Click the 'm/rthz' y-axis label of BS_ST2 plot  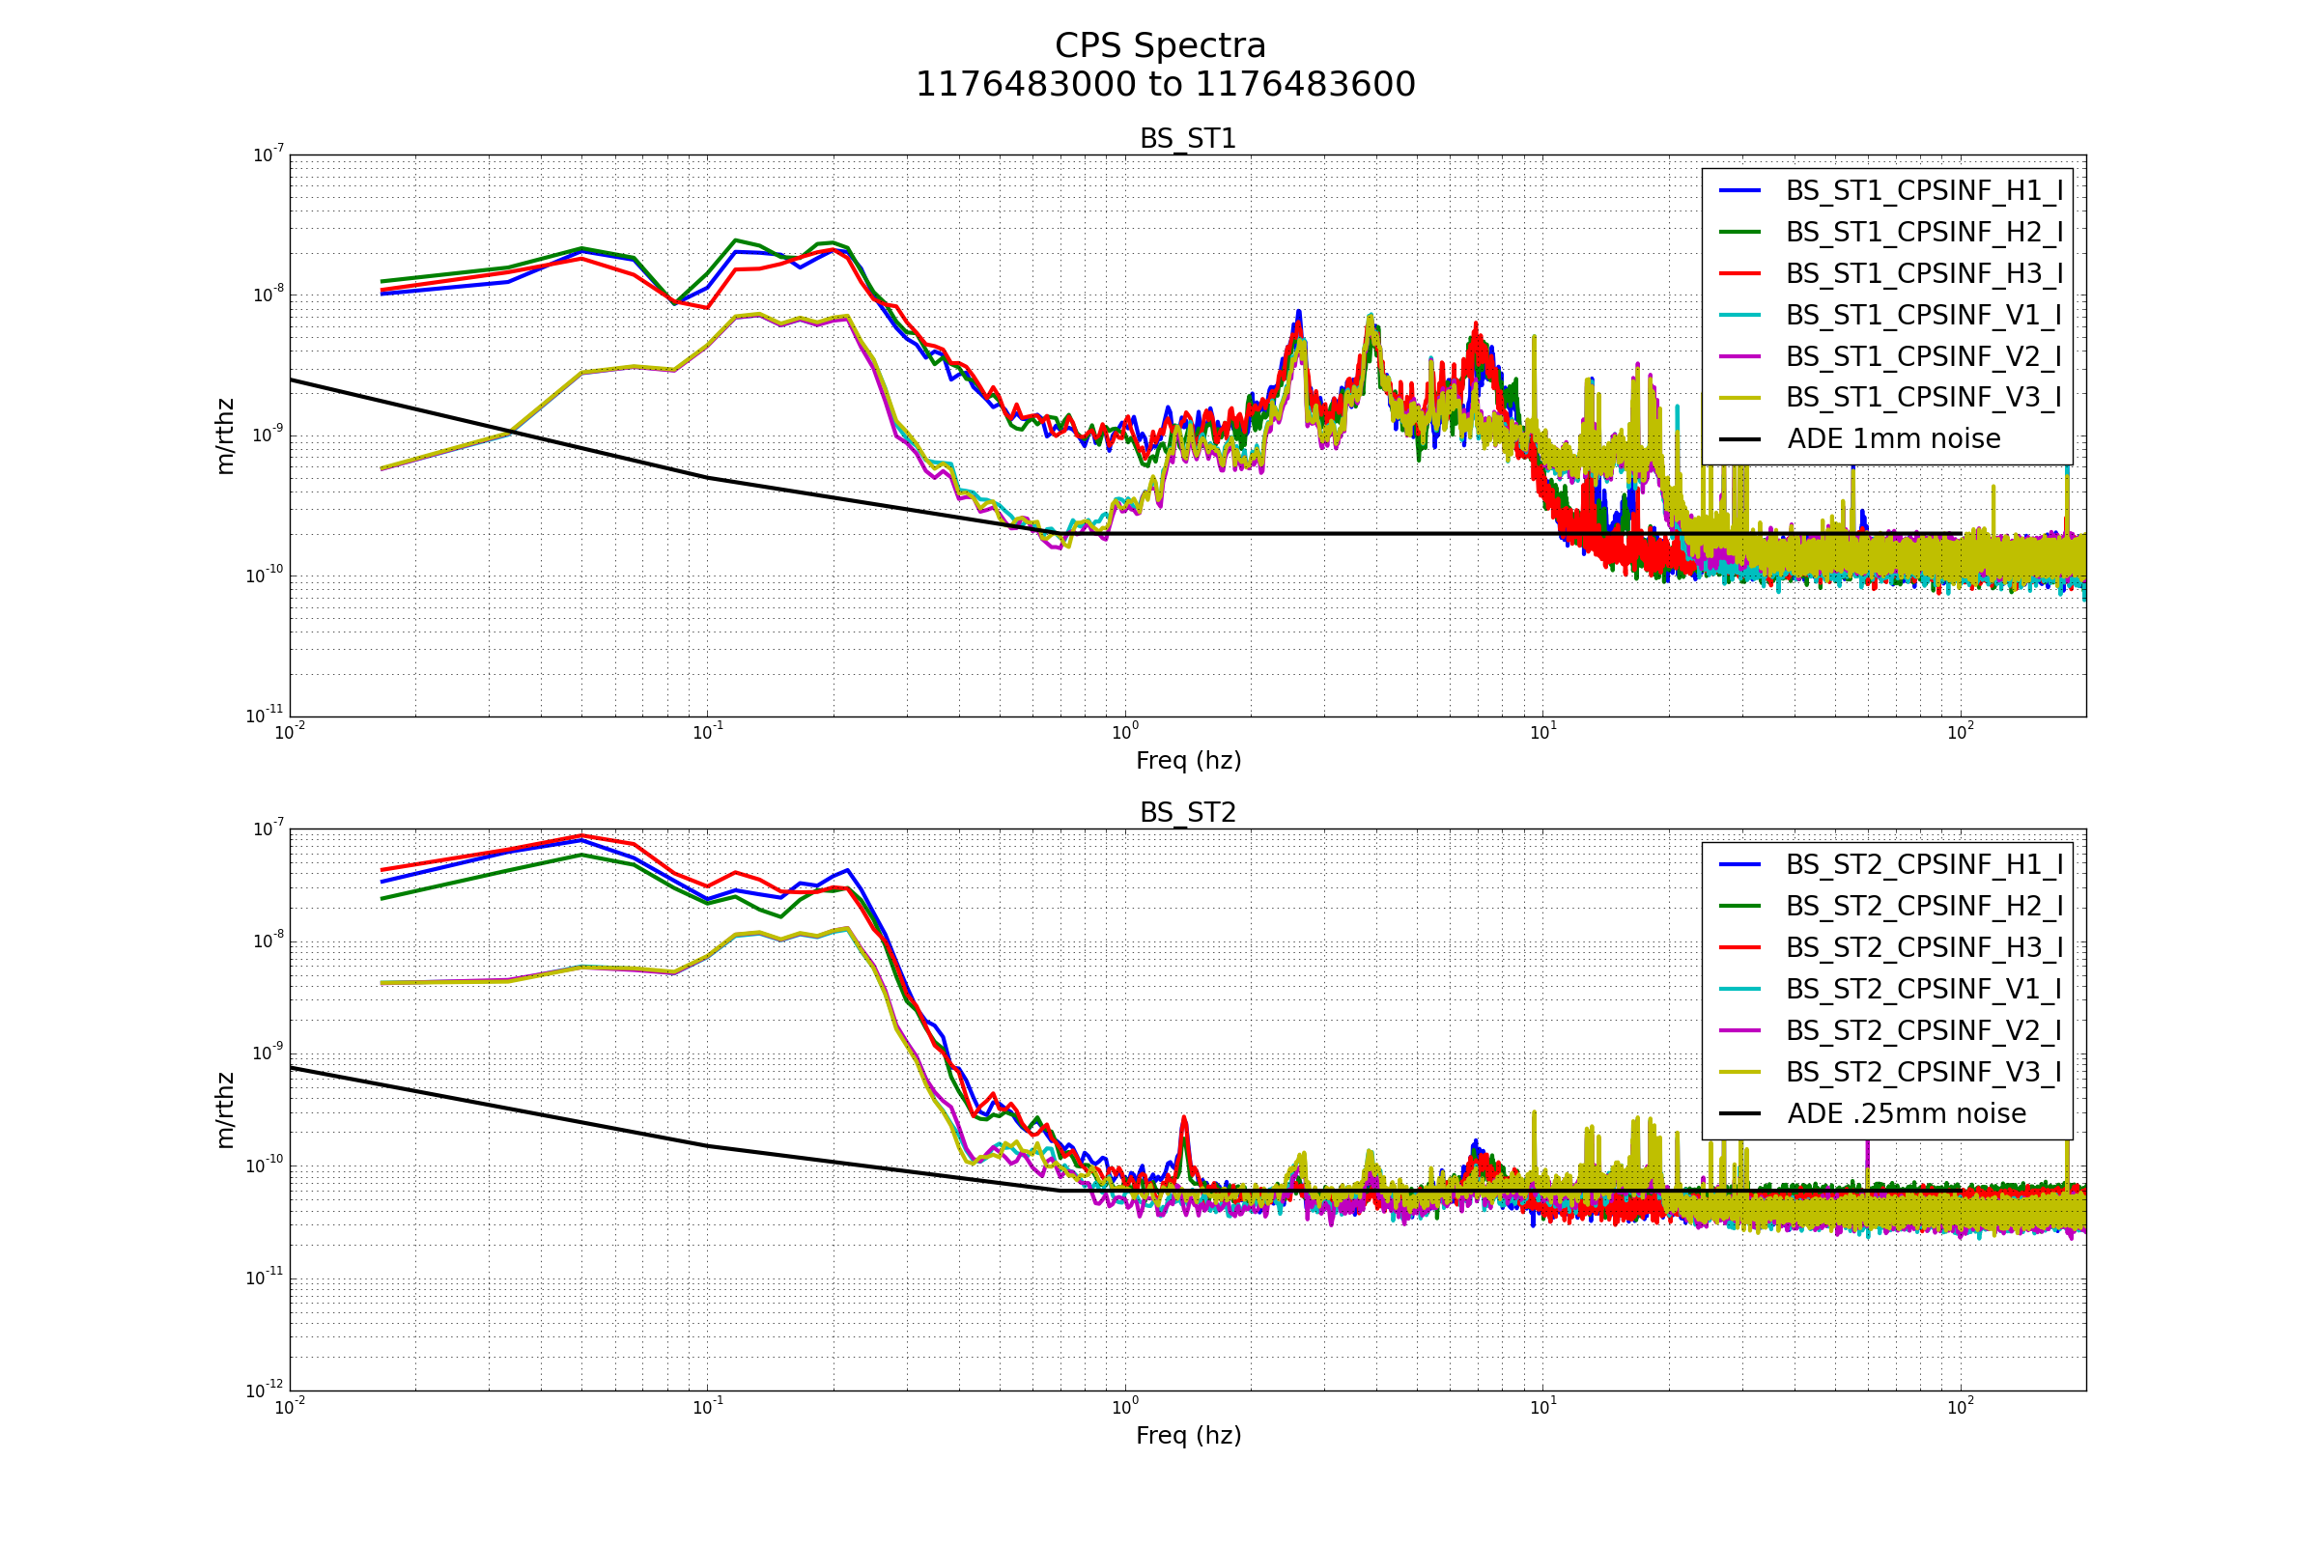click(x=226, y=1110)
